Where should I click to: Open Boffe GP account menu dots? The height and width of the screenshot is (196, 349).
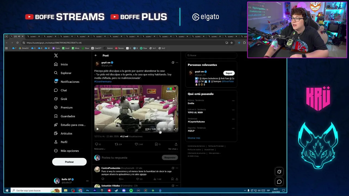pyautogui.click(x=87, y=181)
